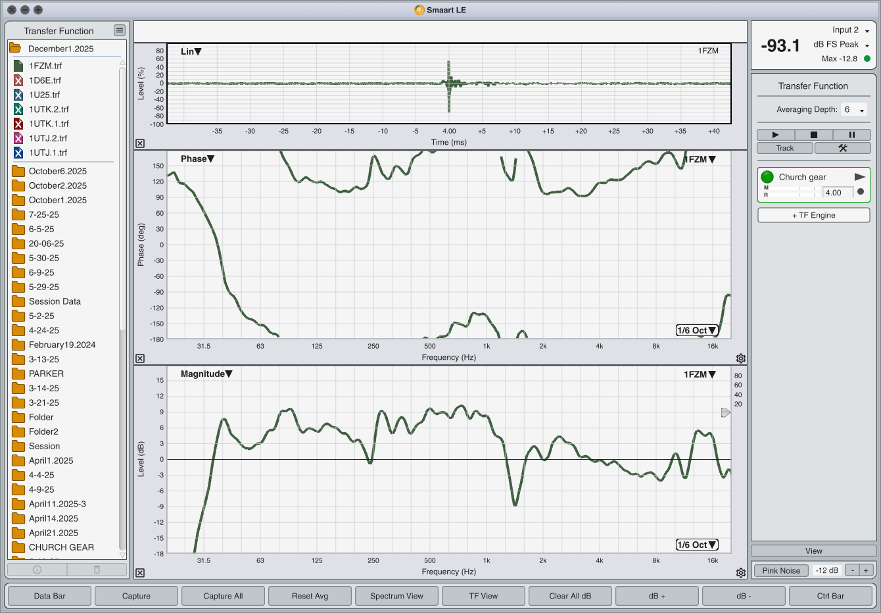Open the Magnitude graph gear settings
The width and height of the screenshot is (881, 613).
pyautogui.click(x=741, y=573)
